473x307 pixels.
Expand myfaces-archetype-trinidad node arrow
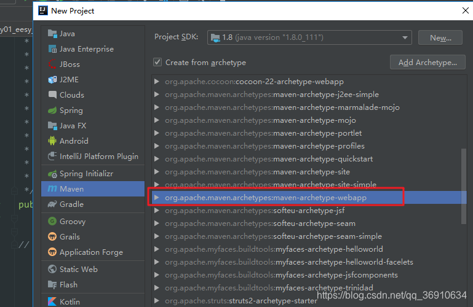tap(157, 288)
